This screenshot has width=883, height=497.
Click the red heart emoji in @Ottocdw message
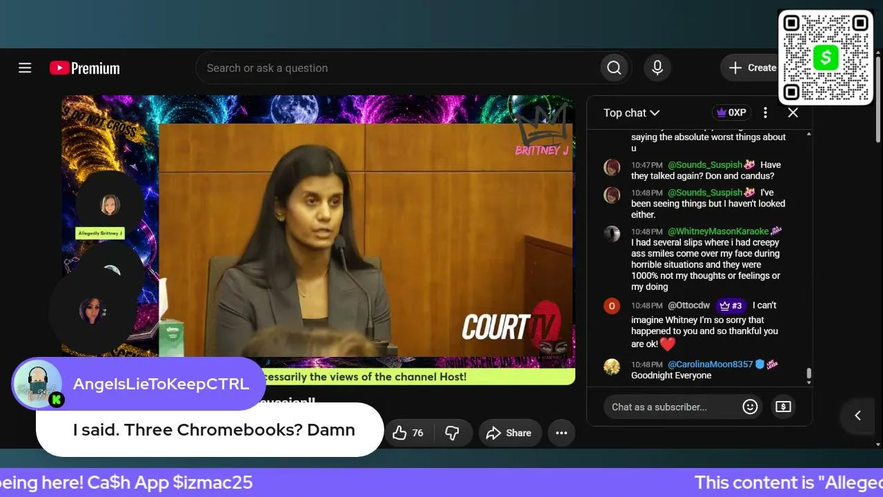667,343
